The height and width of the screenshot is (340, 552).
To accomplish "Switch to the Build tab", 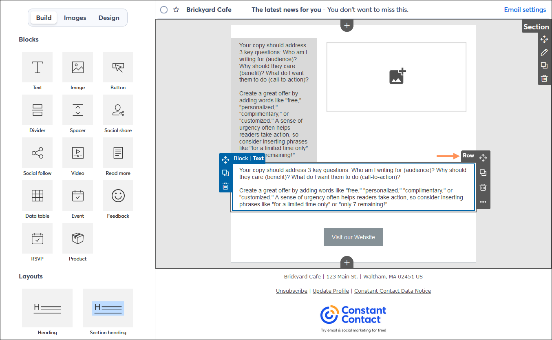I will tap(44, 18).
